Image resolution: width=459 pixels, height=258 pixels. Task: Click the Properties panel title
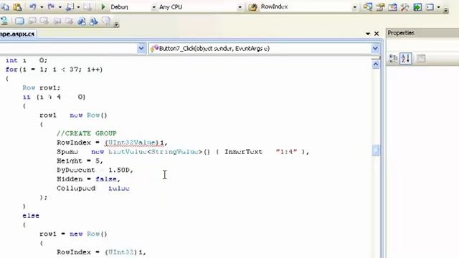point(401,33)
